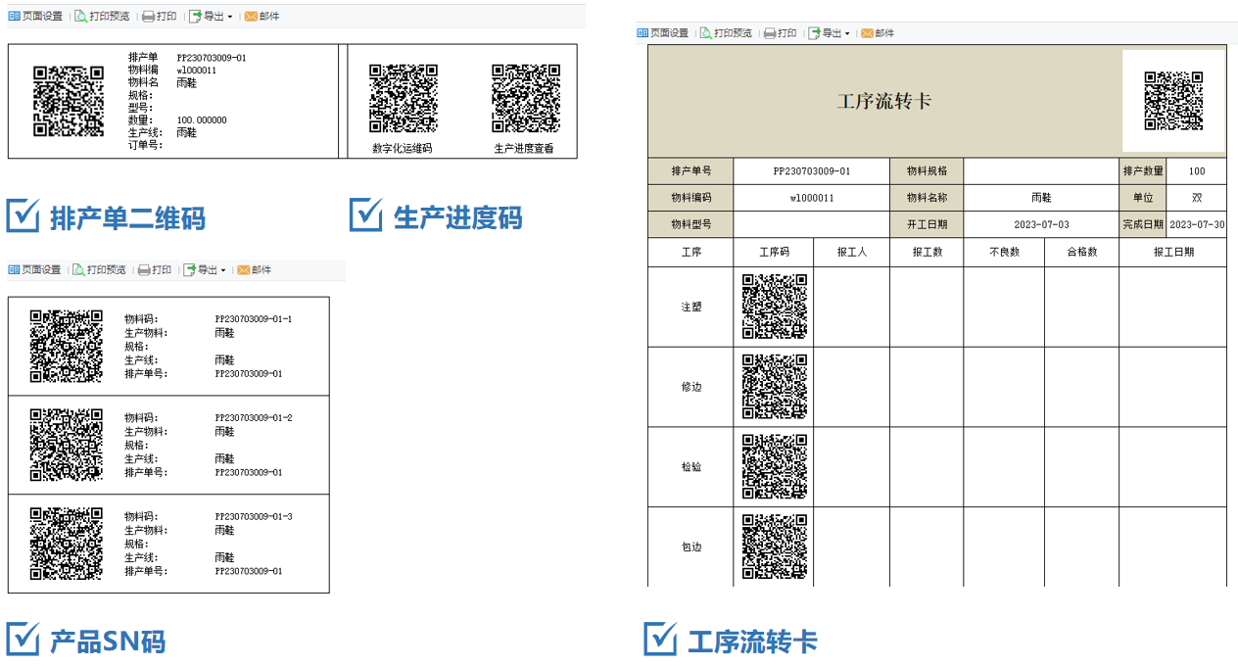
Task: Click the serial number PP230703009-01-3
Action: [254, 516]
